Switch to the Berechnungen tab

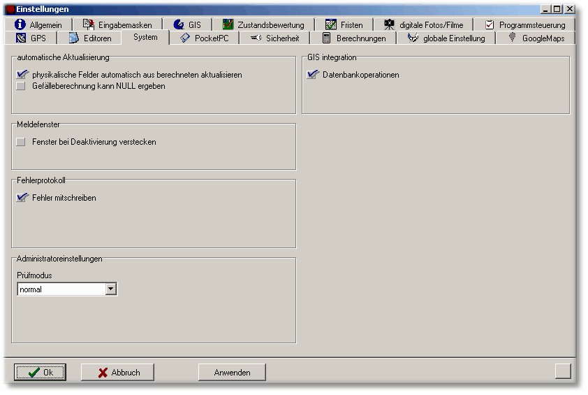[x=353, y=38]
